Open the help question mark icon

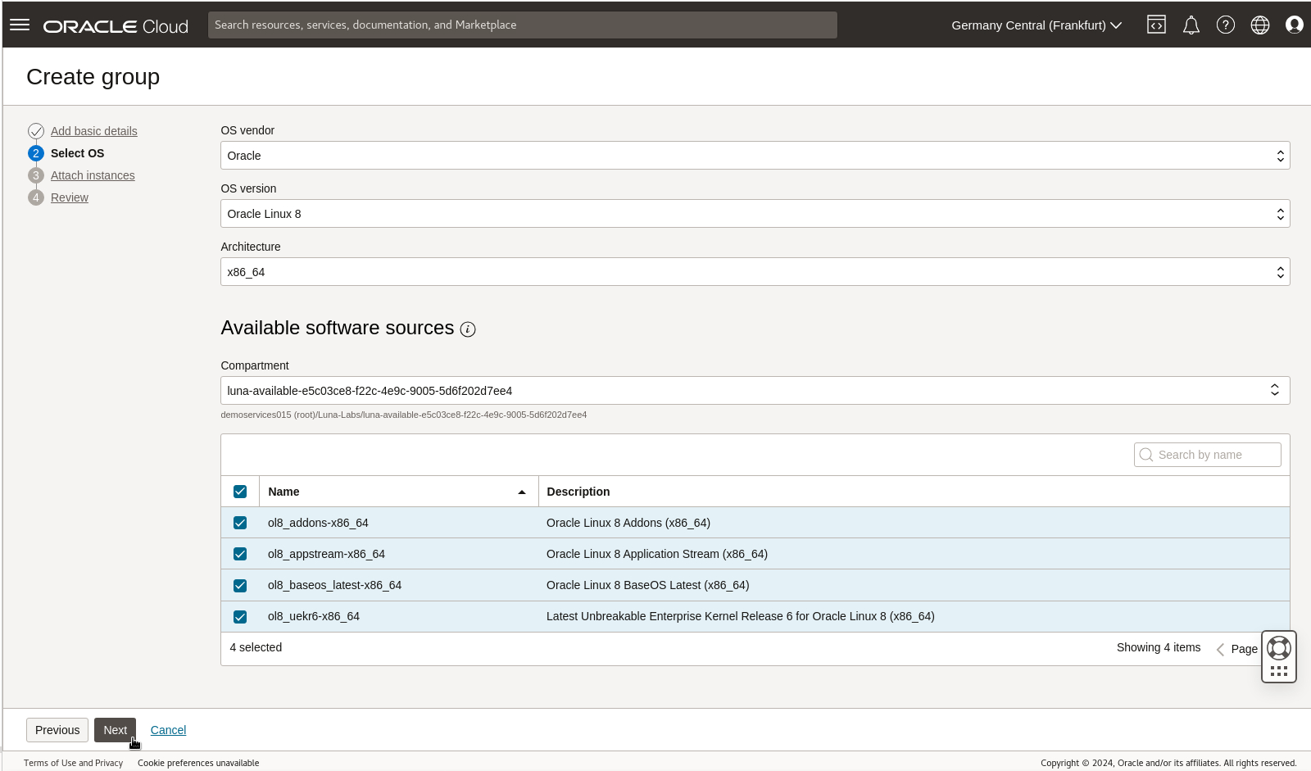point(1226,25)
